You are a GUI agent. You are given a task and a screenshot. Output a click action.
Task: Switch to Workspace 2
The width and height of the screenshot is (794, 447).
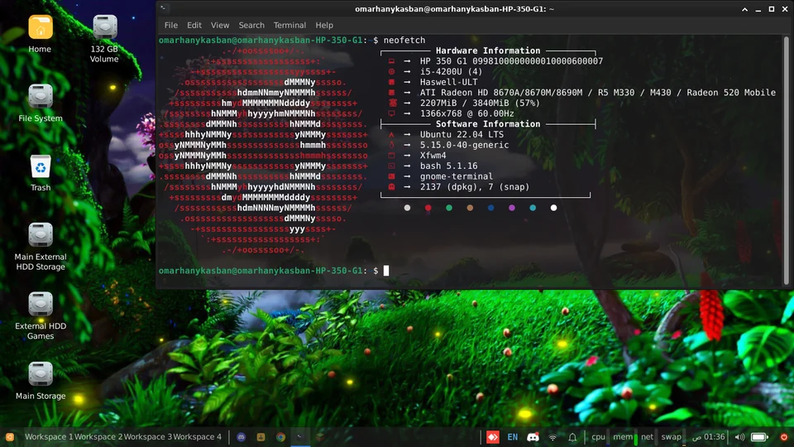[98, 437]
